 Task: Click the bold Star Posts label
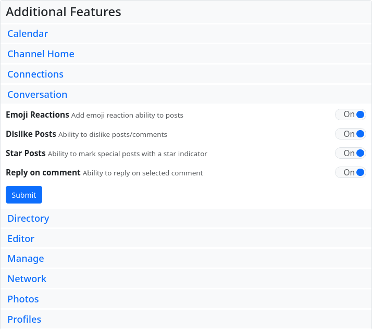click(x=26, y=153)
